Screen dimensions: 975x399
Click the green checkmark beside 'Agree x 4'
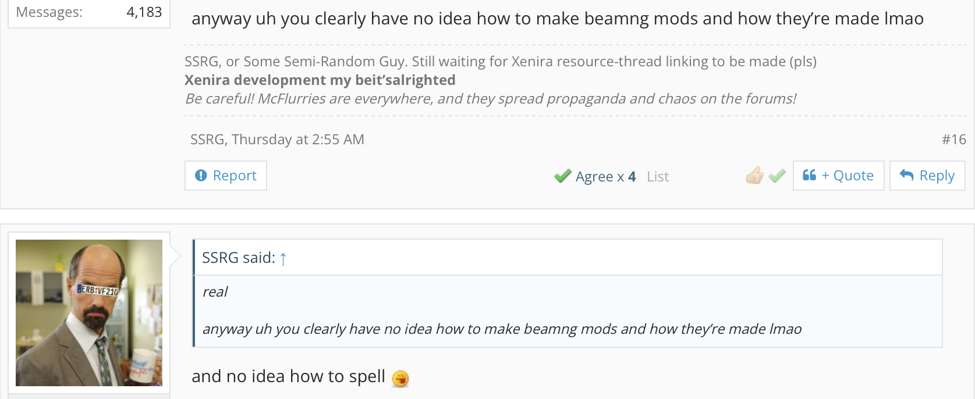coord(562,176)
